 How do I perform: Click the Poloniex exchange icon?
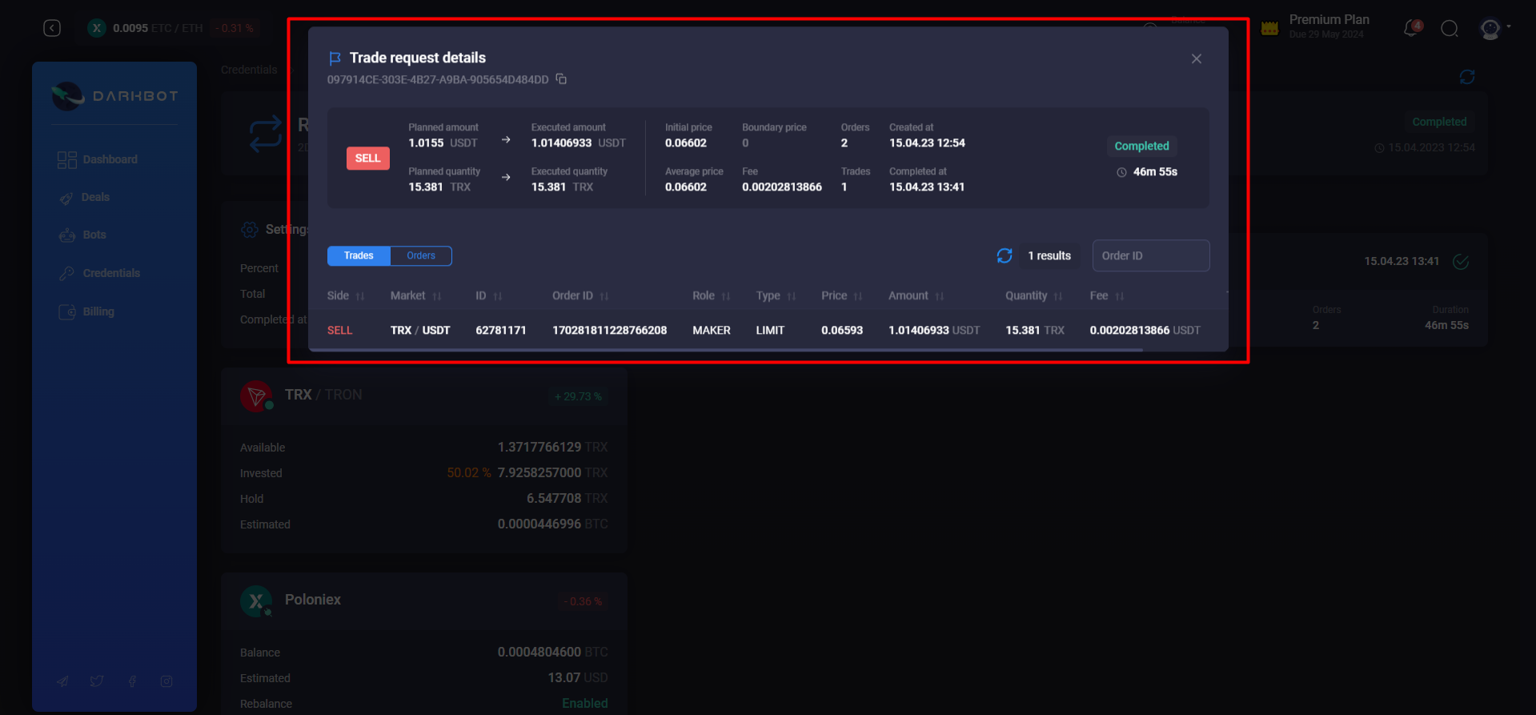256,601
